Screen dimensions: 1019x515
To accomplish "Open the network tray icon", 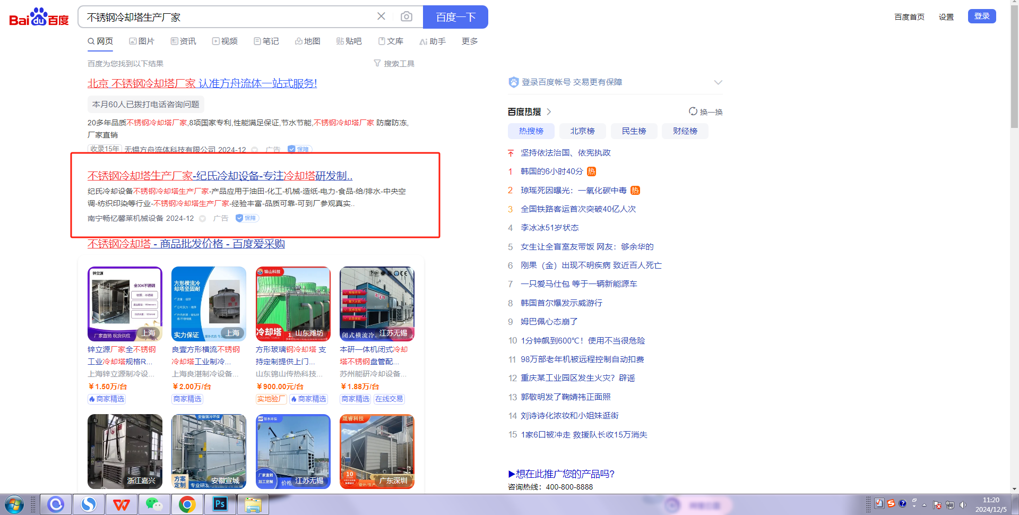I will pyautogui.click(x=950, y=505).
